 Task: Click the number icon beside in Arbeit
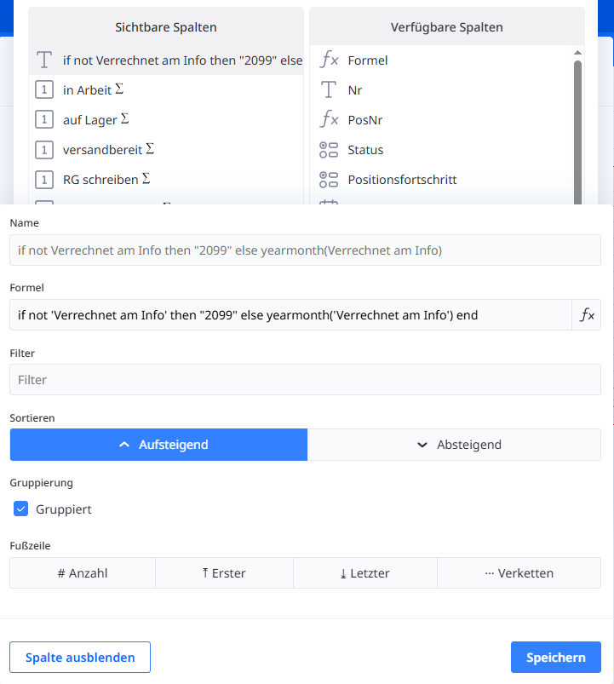(x=44, y=90)
